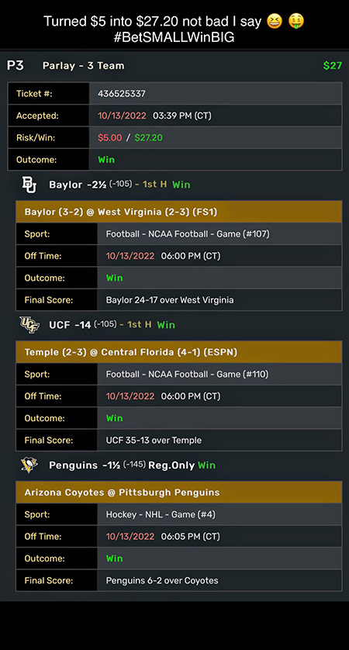Viewport: 349px width, 650px height.
Task: Click the #BetSMALLWinBIG hashtag
Action: [x=174, y=38]
